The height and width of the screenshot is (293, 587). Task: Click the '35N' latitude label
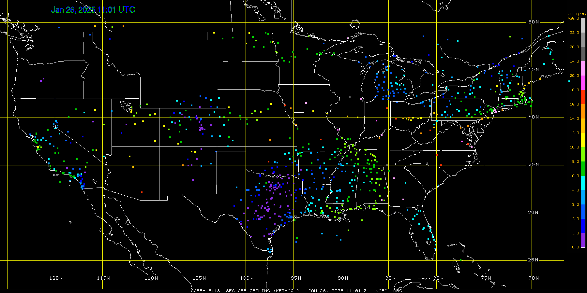[x=534, y=165]
